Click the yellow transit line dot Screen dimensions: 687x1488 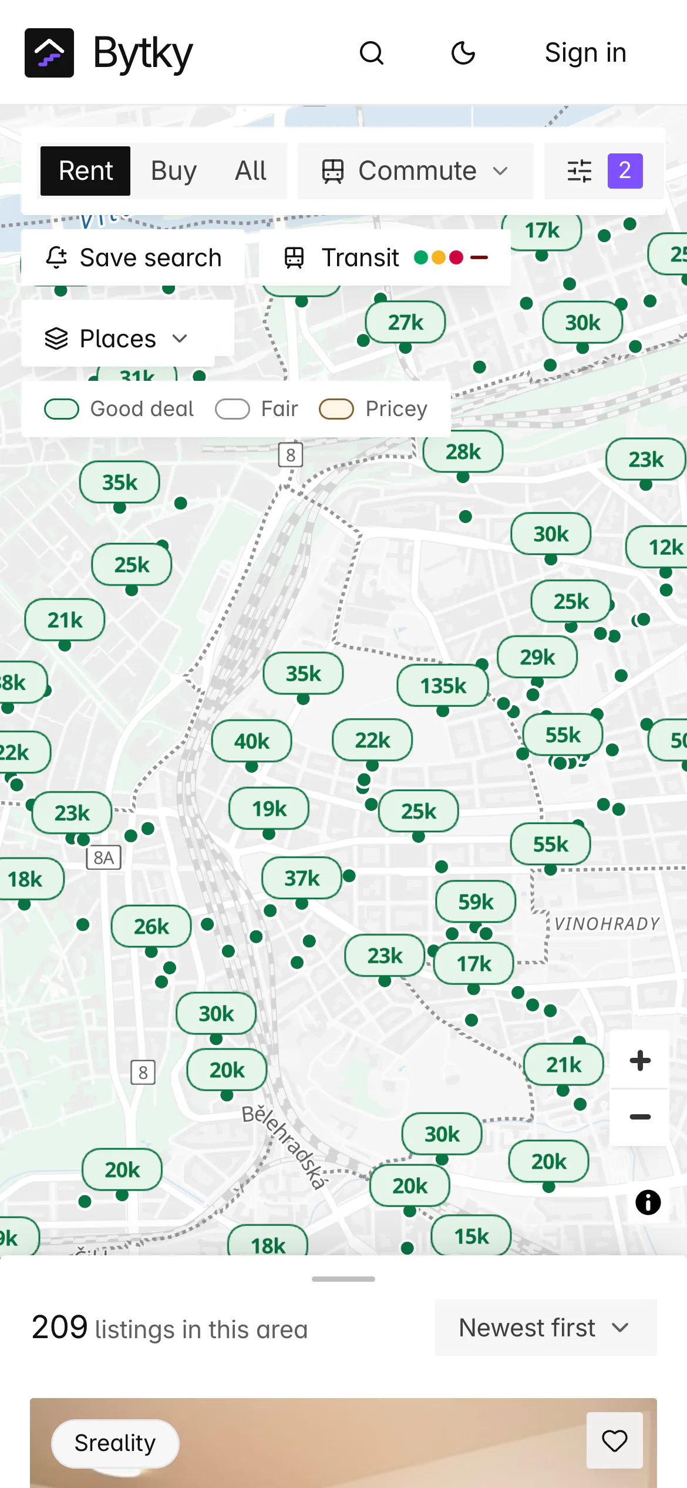point(439,257)
